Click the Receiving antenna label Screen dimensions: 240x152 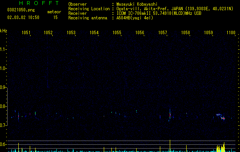[x=88, y=18]
